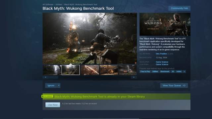Expand more tags with plus button
Screen dimensions: 212x119
(184, 71)
